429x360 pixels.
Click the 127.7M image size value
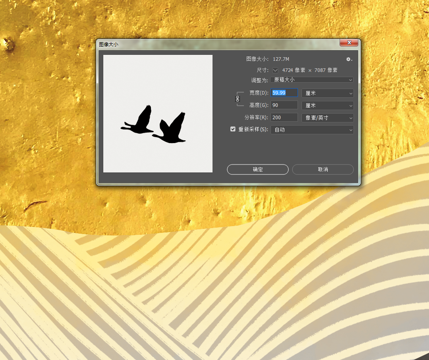coord(281,59)
